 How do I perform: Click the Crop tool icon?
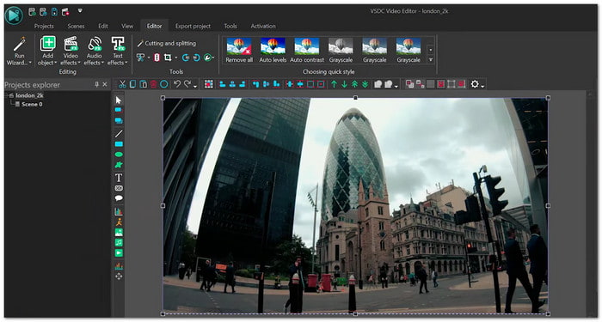pos(168,58)
